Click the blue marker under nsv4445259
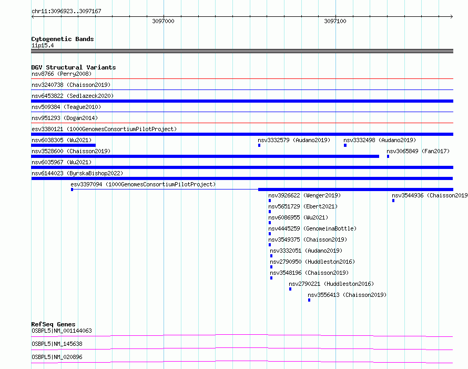468x369 pixels. click(x=270, y=234)
